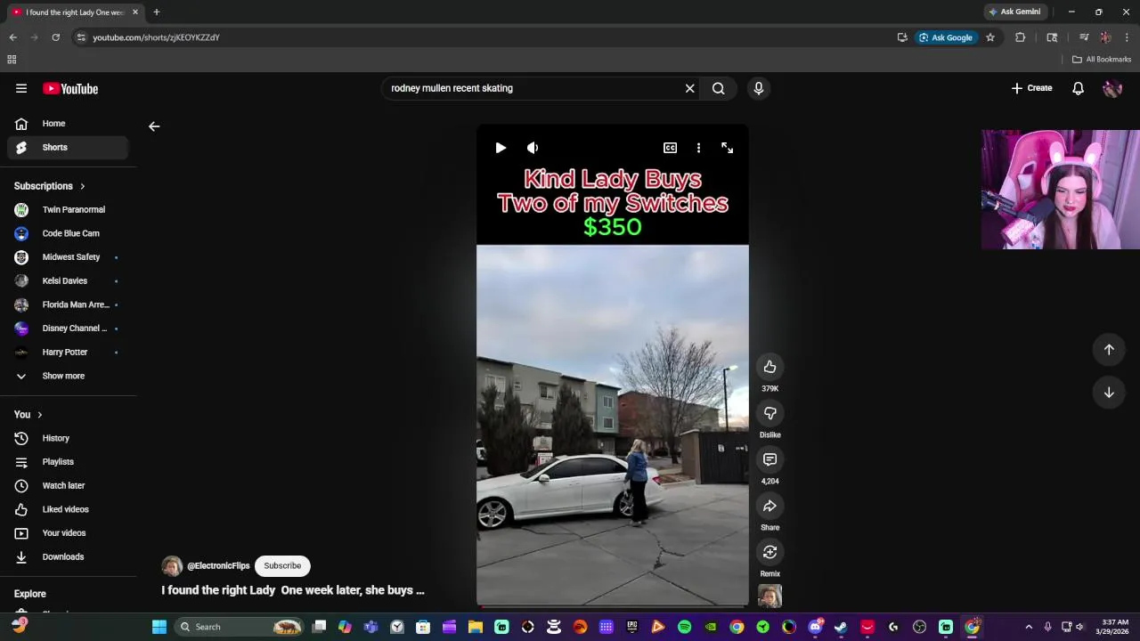This screenshot has width=1140, height=641.
Task: Open the browser Extensions puzzle icon
Action: (1020, 37)
